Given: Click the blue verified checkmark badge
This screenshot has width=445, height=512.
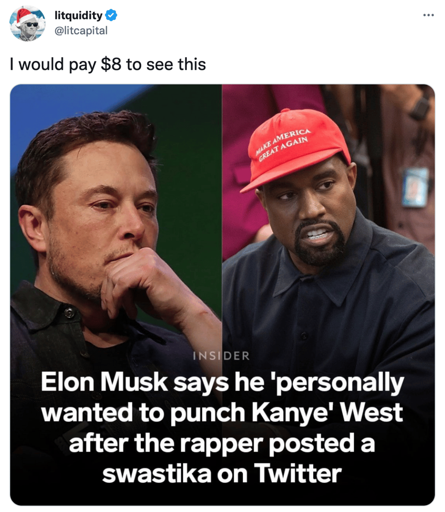Looking at the screenshot, I should click(x=111, y=16).
